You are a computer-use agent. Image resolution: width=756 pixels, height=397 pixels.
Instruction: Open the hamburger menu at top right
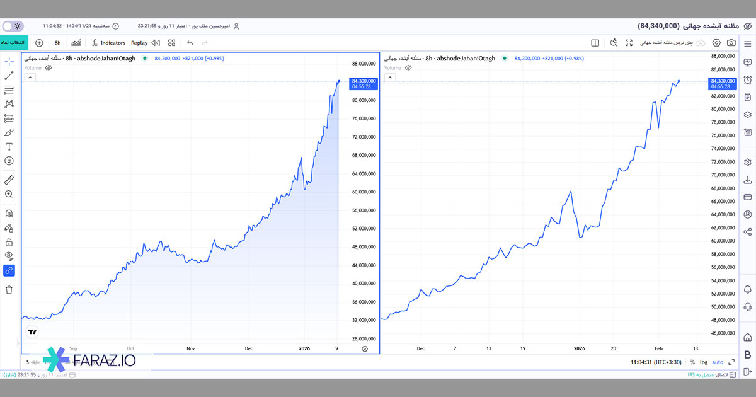pyautogui.click(x=747, y=43)
